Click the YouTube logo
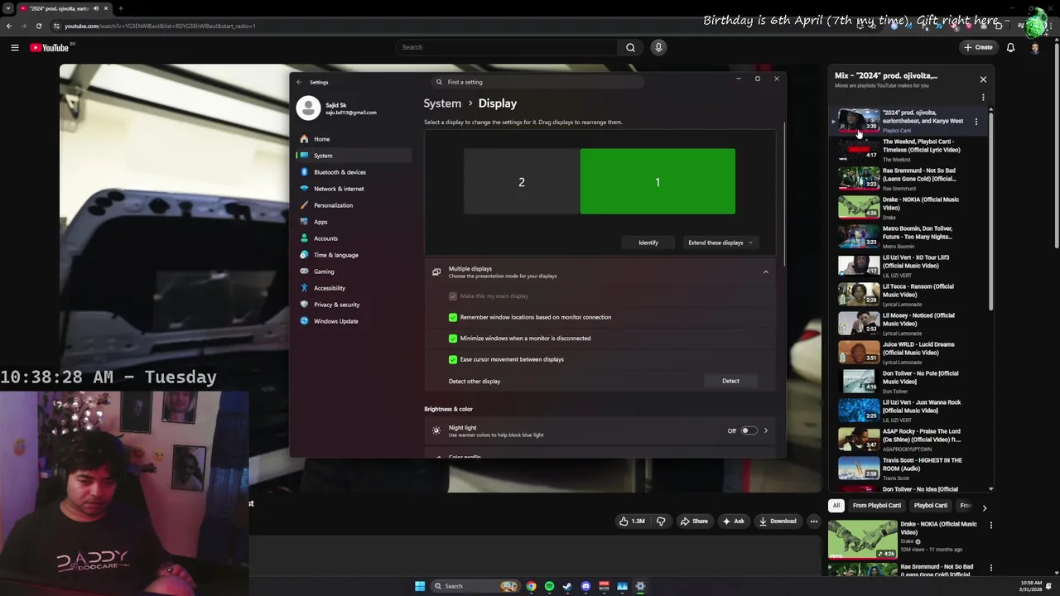Image resolution: width=1060 pixels, height=596 pixels. pyautogui.click(x=50, y=47)
